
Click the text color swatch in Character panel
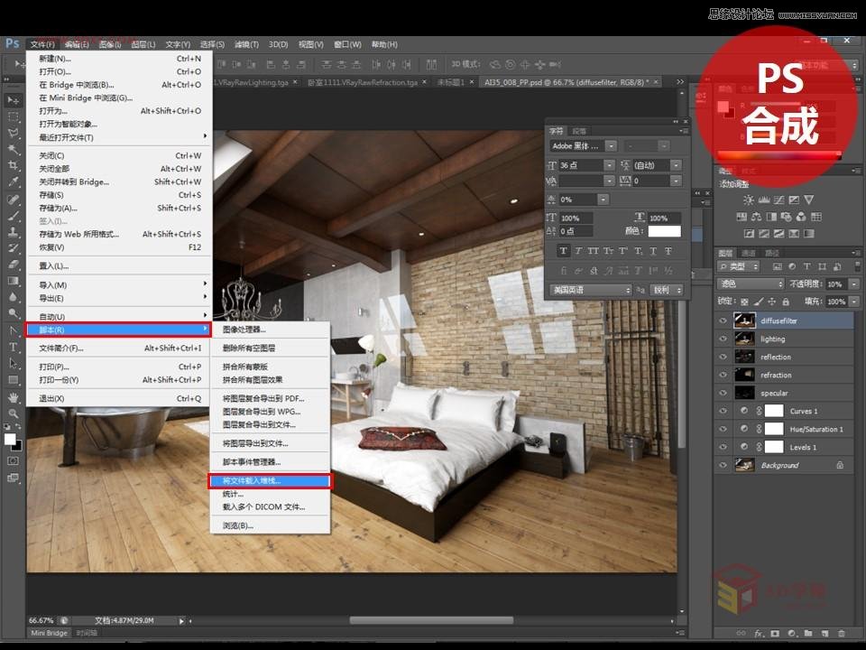664,232
